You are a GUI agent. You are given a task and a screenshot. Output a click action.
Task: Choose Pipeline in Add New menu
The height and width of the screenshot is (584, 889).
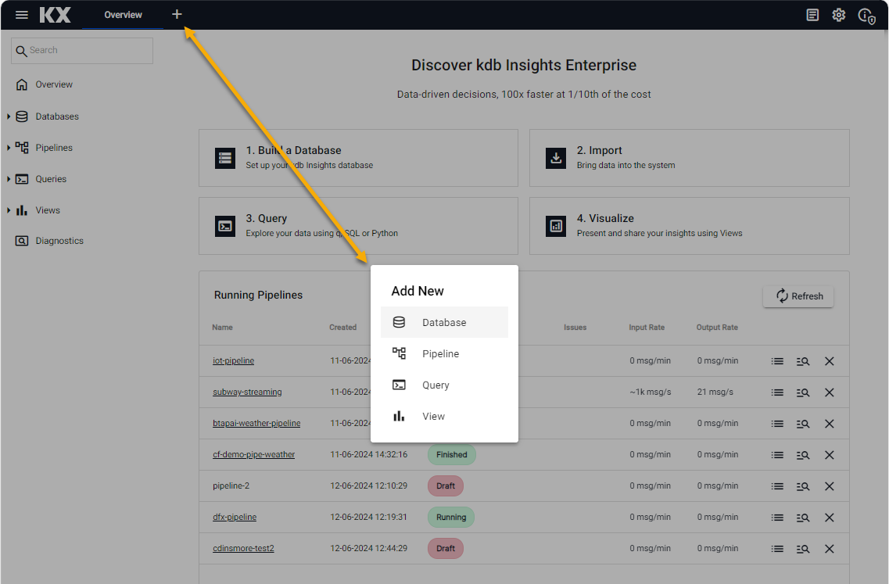(x=444, y=354)
